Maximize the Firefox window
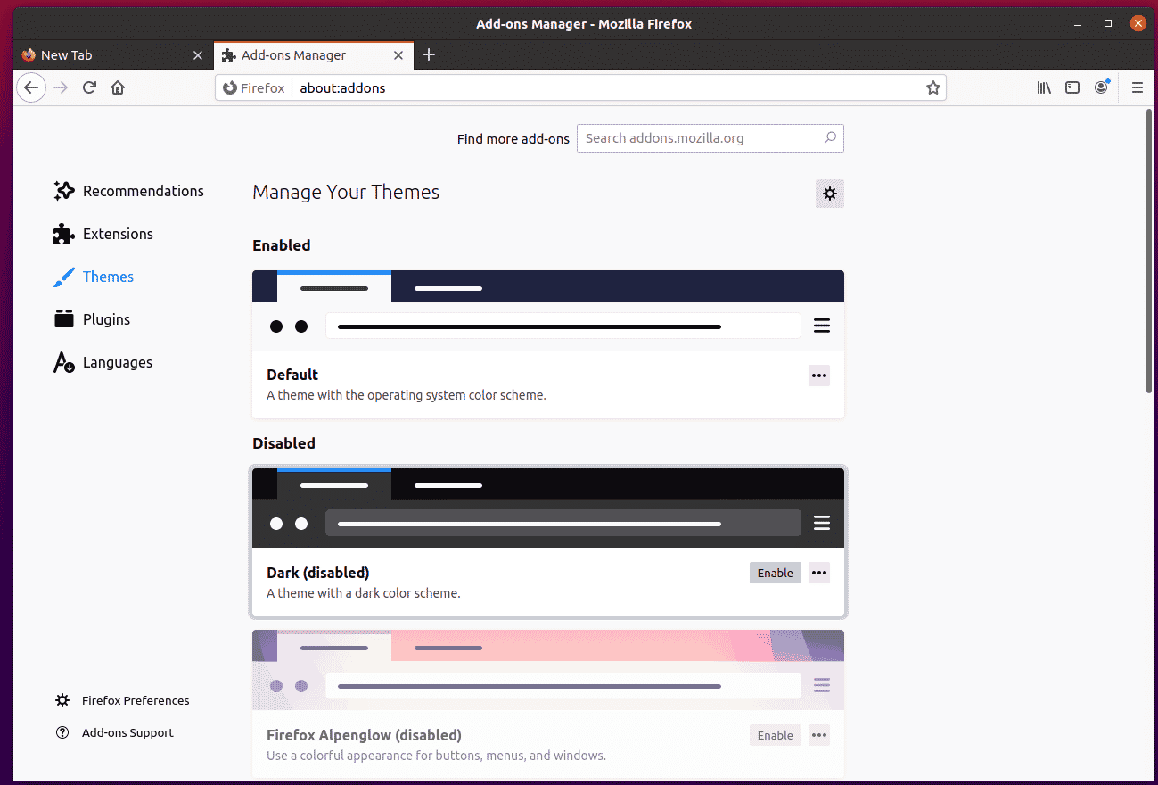This screenshot has width=1158, height=785. [1108, 23]
